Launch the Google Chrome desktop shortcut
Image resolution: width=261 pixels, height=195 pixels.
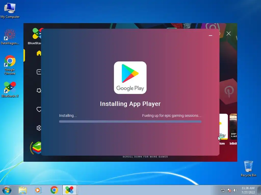[x=10, y=65]
